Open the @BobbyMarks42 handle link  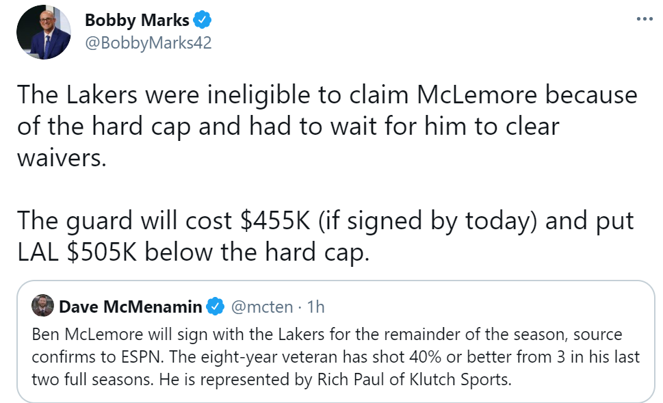click(x=148, y=42)
